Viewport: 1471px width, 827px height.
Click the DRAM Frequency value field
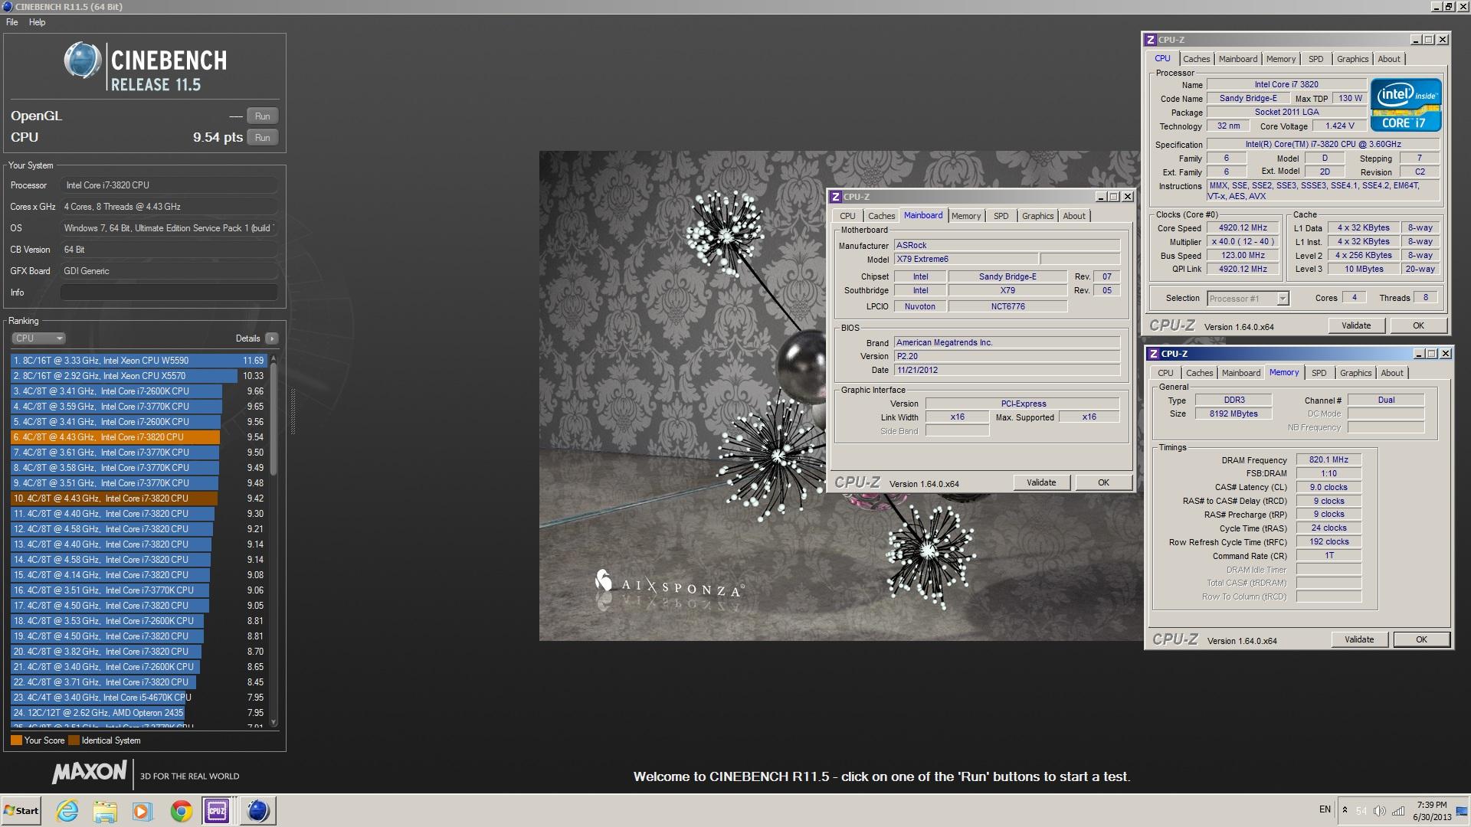(x=1328, y=460)
